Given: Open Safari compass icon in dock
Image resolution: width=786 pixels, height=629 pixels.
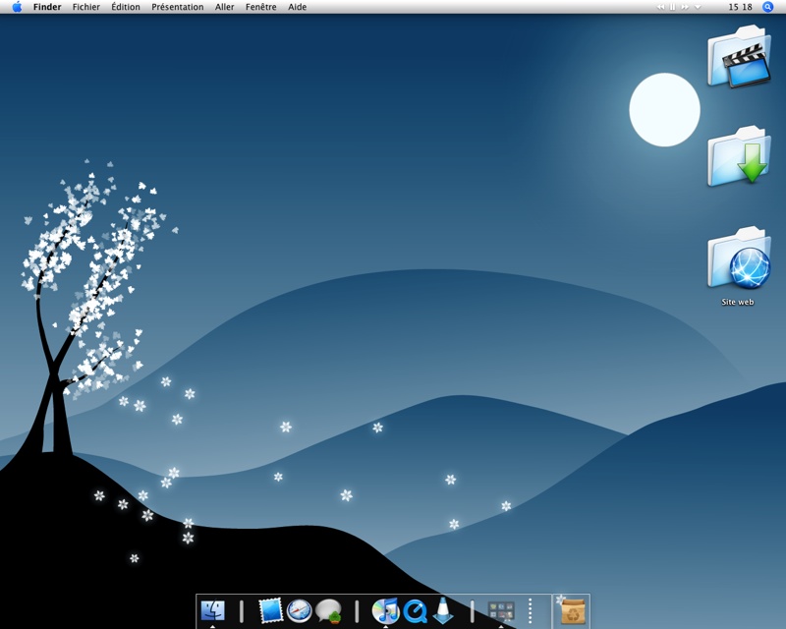Looking at the screenshot, I should pos(300,610).
